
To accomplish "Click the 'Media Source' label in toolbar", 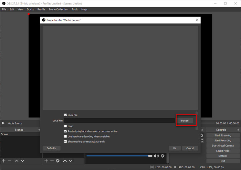I will pyautogui.click(x=15, y=123).
